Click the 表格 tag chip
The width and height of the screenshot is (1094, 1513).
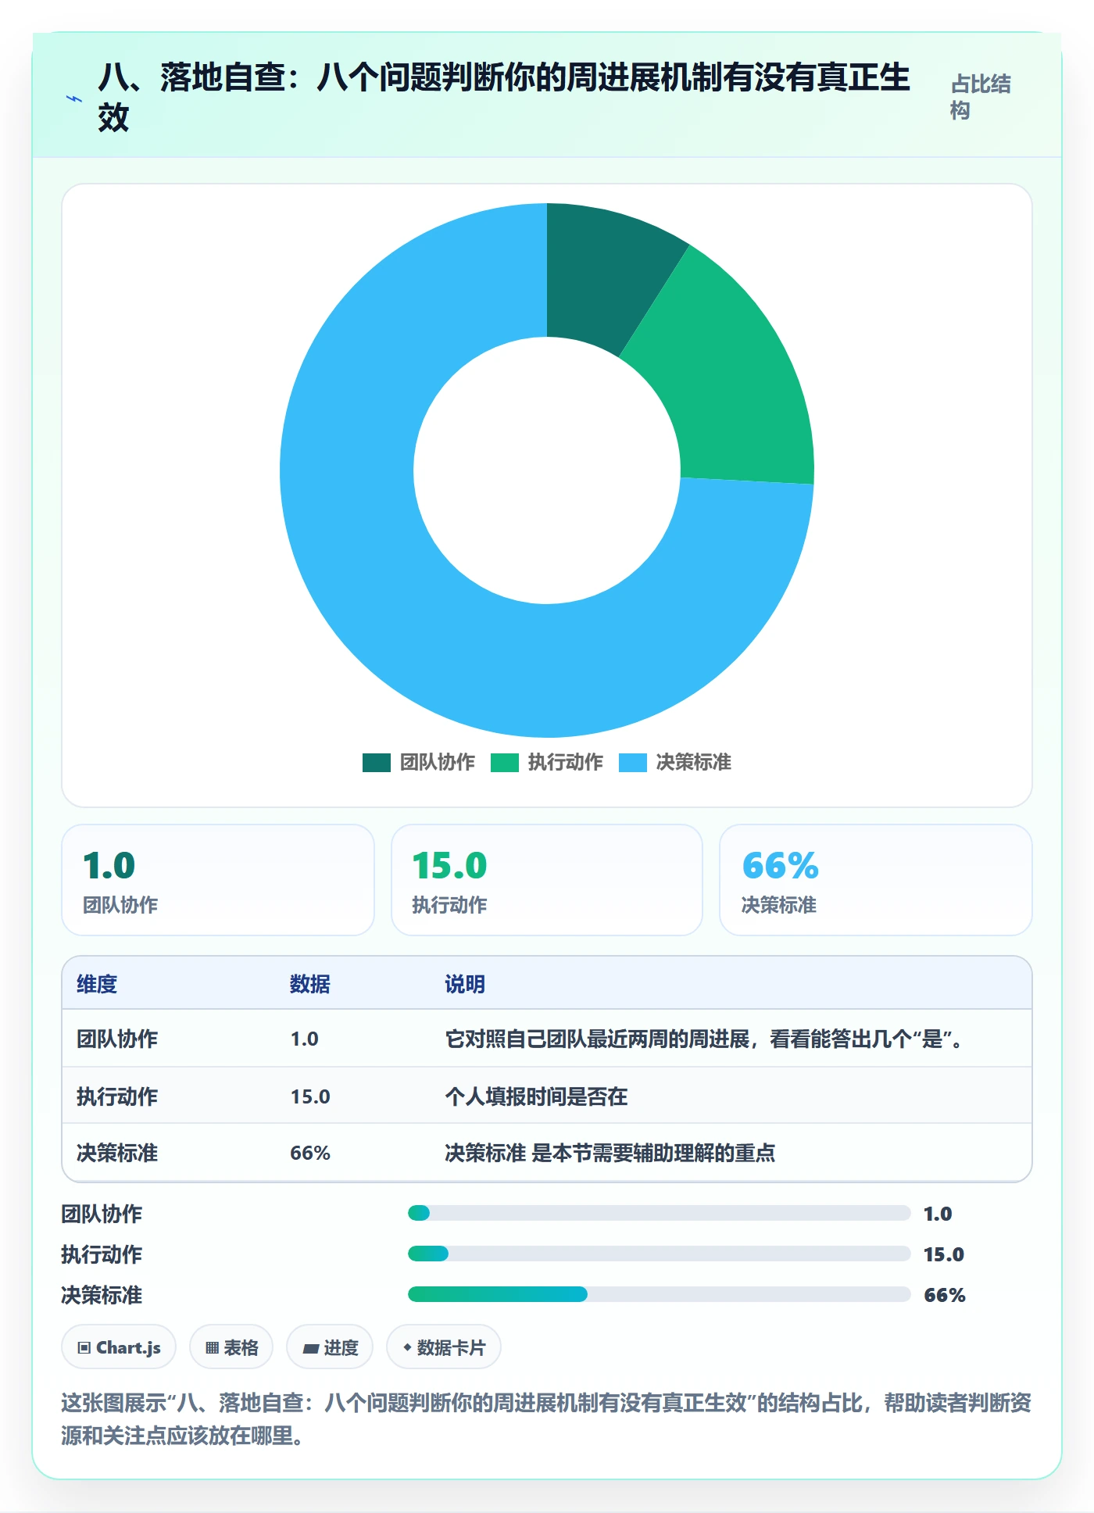tap(231, 1347)
